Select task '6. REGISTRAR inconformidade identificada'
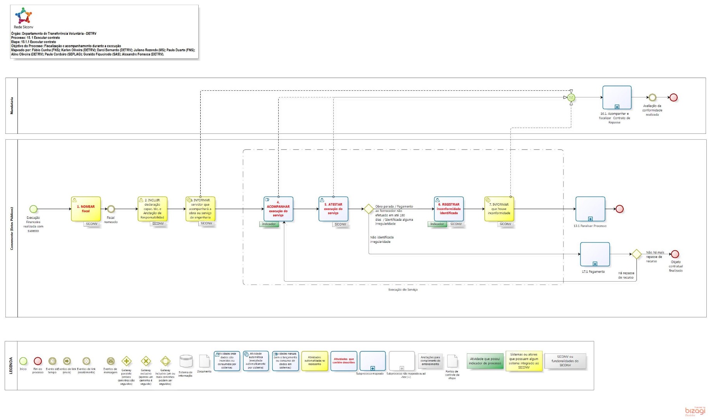The width and height of the screenshot is (711, 419). point(449,209)
